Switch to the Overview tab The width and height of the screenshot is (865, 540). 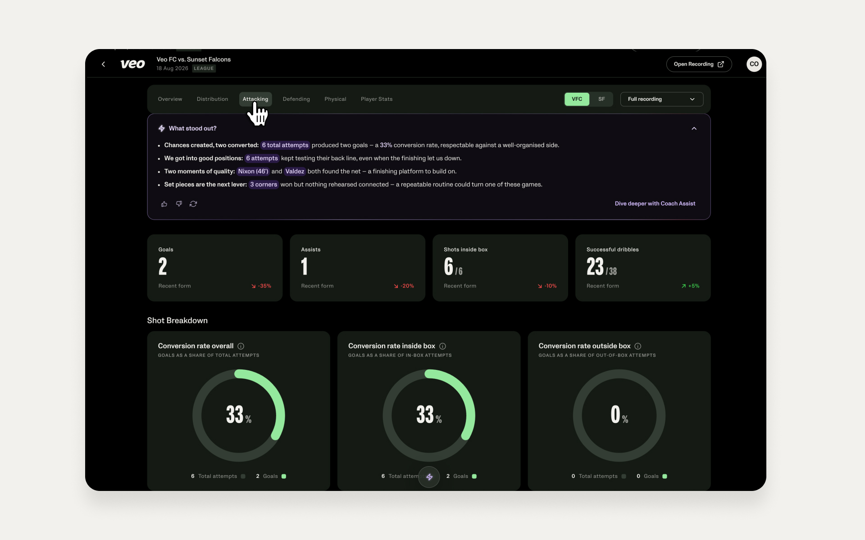point(170,99)
